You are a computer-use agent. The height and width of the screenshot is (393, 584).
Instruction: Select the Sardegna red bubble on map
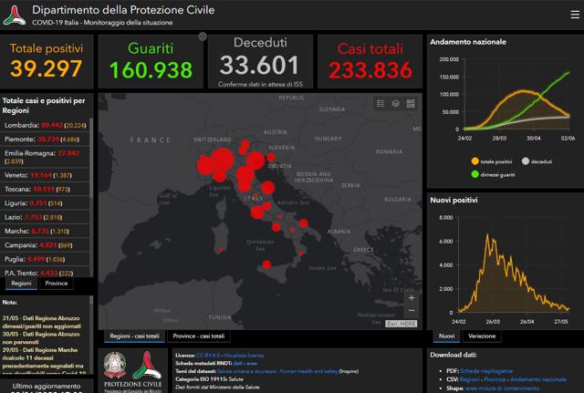pyautogui.click(x=222, y=250)
